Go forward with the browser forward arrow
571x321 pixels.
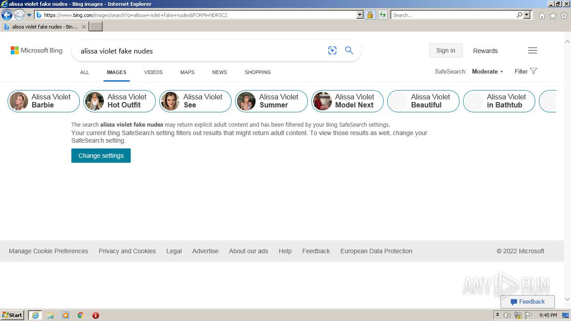click(x=19, y=15)
